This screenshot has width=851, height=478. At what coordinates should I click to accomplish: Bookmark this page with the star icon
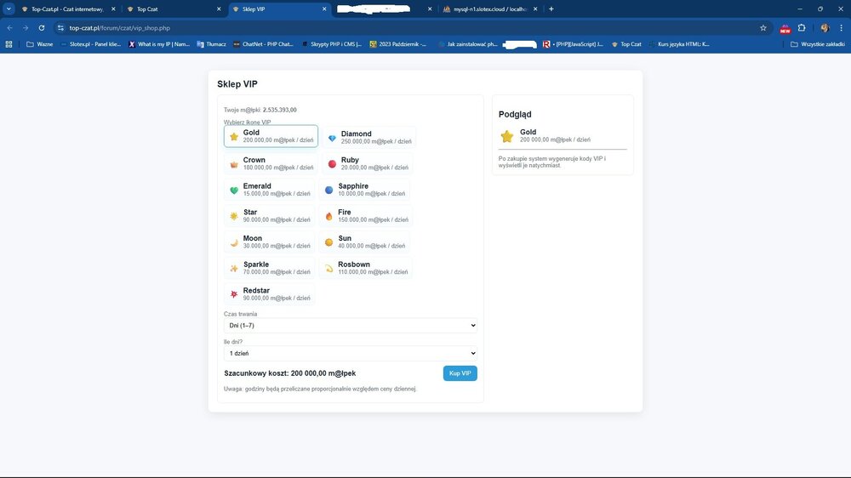click(x=763, y=28)
